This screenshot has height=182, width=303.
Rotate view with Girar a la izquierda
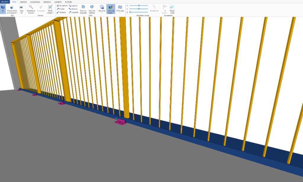(83, 9)
